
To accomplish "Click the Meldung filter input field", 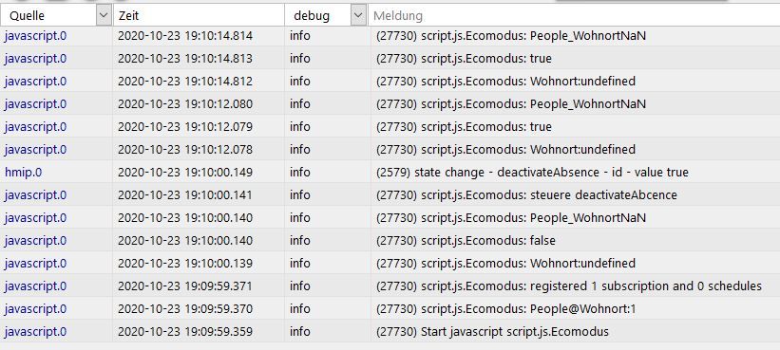I will click(574, 16).
